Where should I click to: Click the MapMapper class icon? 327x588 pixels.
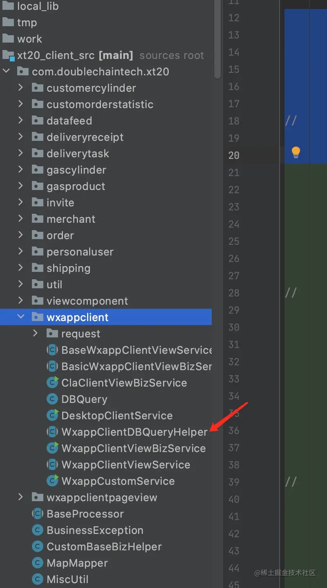point(38,563)
